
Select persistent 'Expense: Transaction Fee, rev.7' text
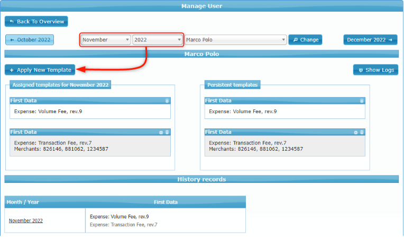click(x=247, y=143)
